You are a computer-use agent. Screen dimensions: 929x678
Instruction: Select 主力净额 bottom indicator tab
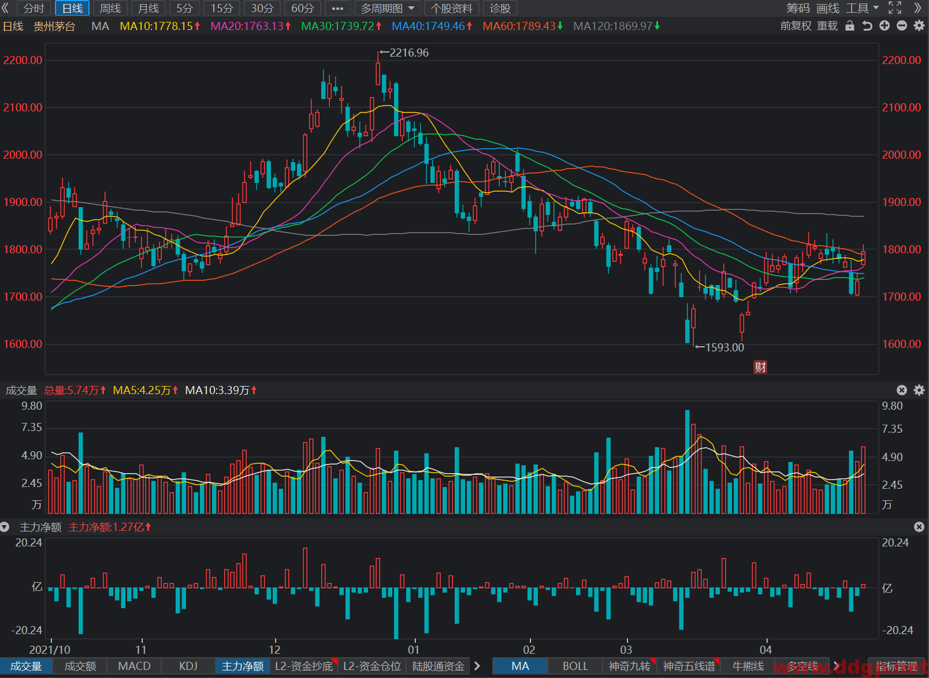(243, 666)
